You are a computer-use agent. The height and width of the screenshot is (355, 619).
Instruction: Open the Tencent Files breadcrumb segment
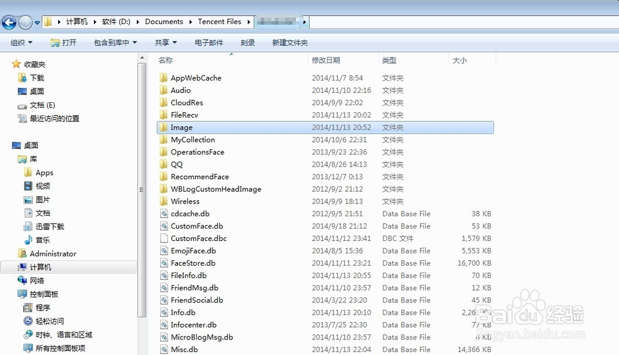(x=220, y=22)
